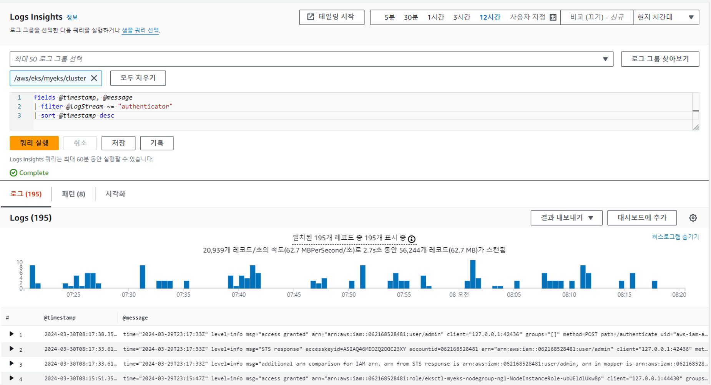The image size is (711, 385).
Task: Choose the 사용자 지정 custom time range
Action: [528, 17]
